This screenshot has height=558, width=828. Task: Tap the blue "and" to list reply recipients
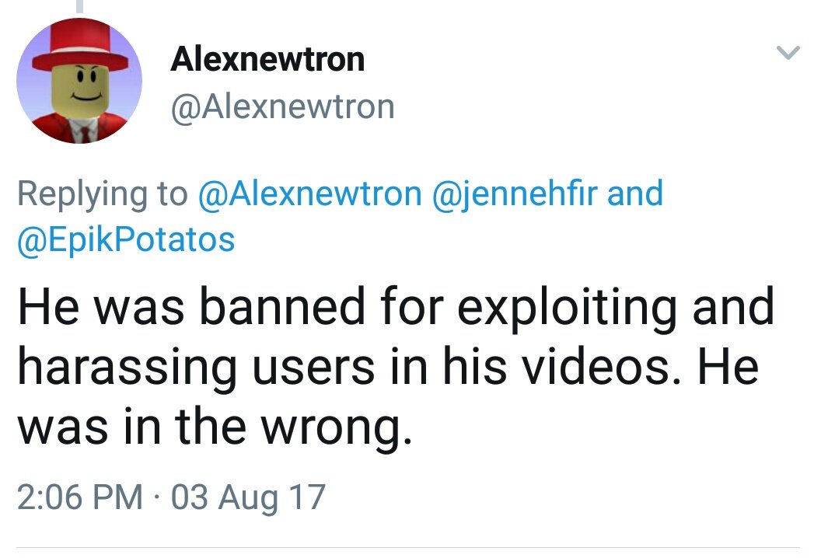pyautogui.click(x=635, y=193)
